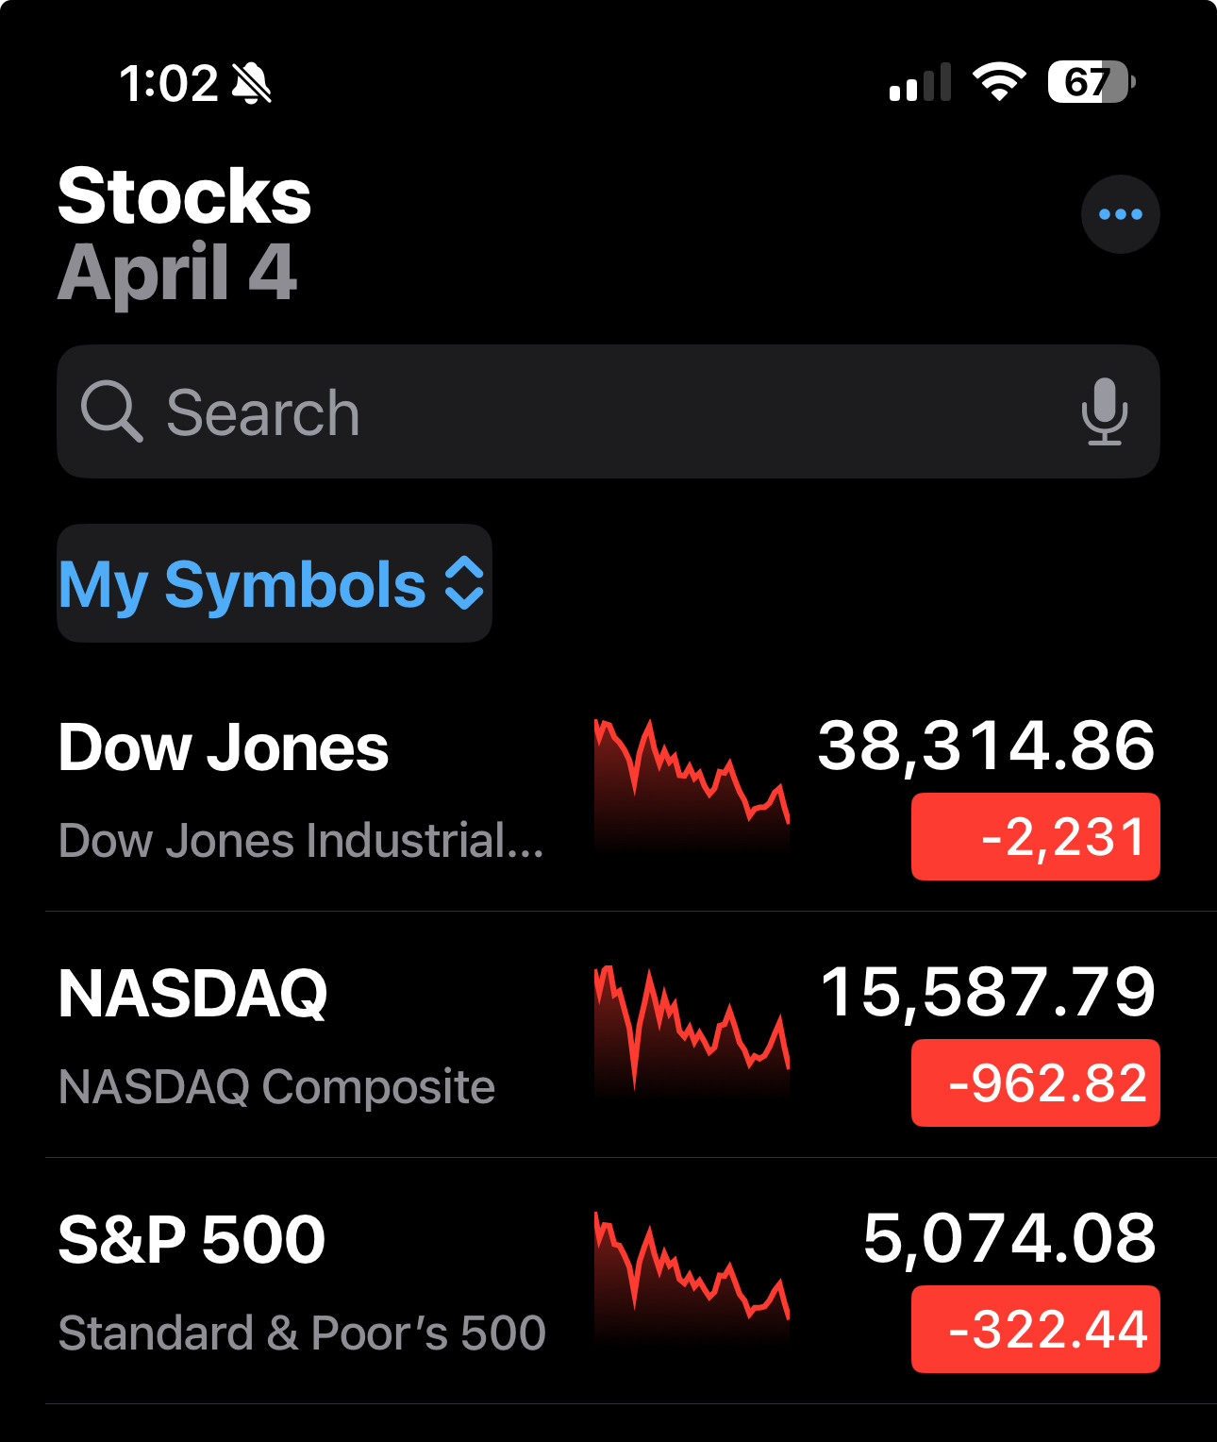Toggle NASDAQ change badge -962.82
The image size is (1217, 1442).
coord(1035,1083)
